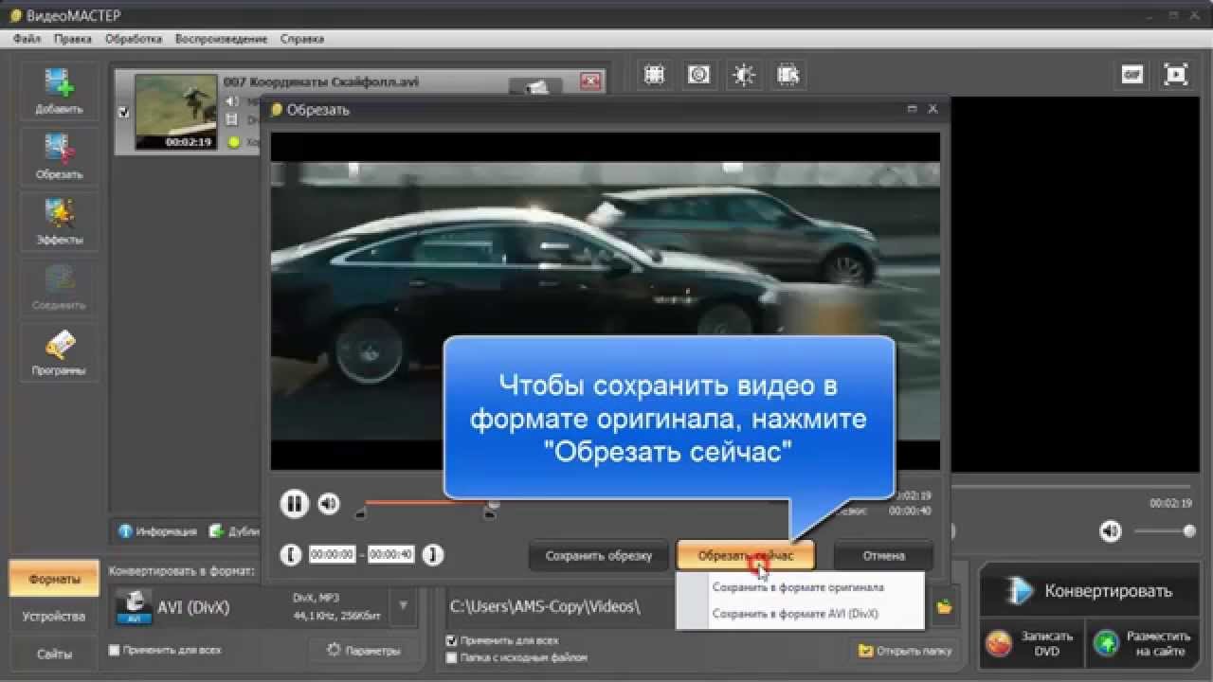Switch to the Форматы tab
This screenshot has width=1213, height=682.
[x=54, y=579]
